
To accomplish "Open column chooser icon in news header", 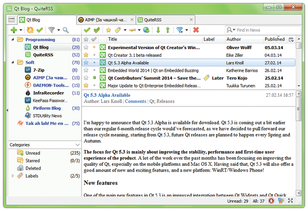I will 291,39.
